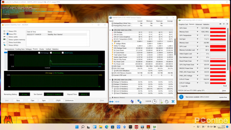The image size is (231, 130).
Task: Open GPU-Z Advanced tab
Action: tap(199, 24)
